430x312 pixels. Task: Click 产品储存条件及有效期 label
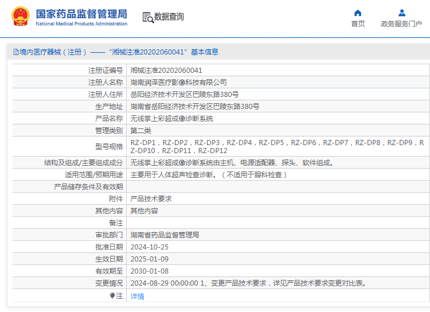click(x=88, y=187)
